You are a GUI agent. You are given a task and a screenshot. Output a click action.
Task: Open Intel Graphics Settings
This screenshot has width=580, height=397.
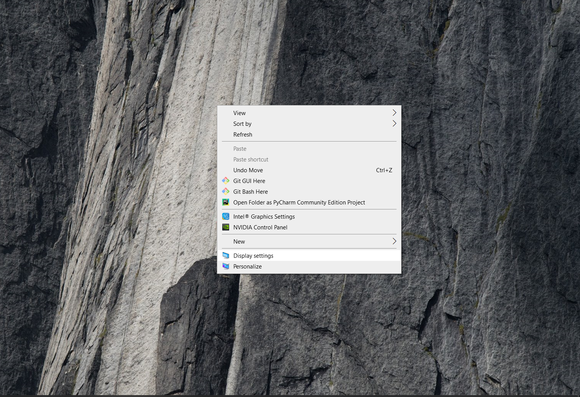264,216
